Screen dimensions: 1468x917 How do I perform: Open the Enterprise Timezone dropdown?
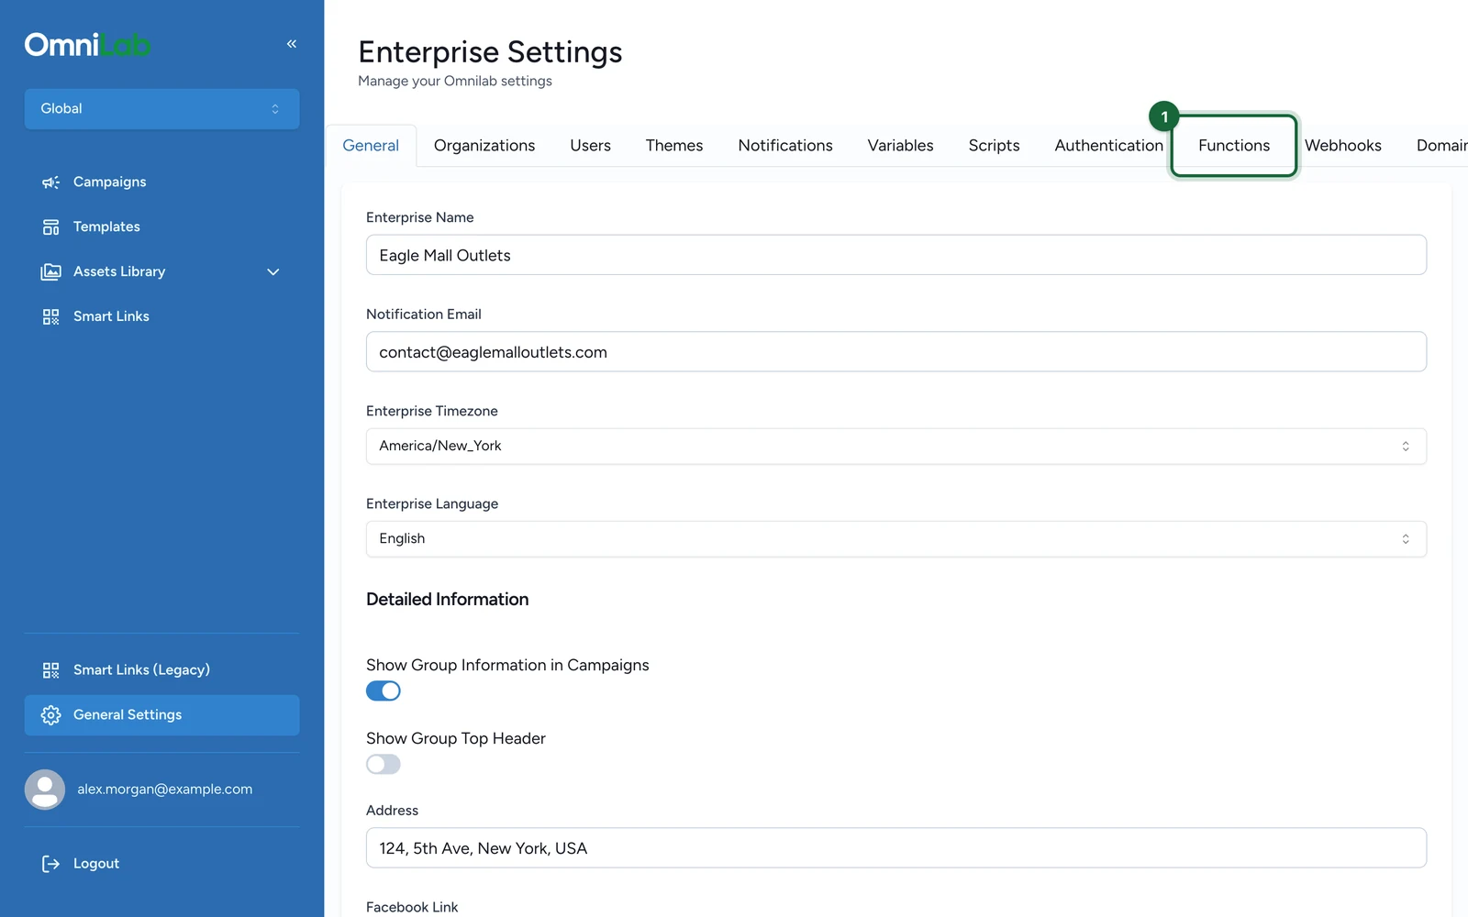tap(895, 447)
